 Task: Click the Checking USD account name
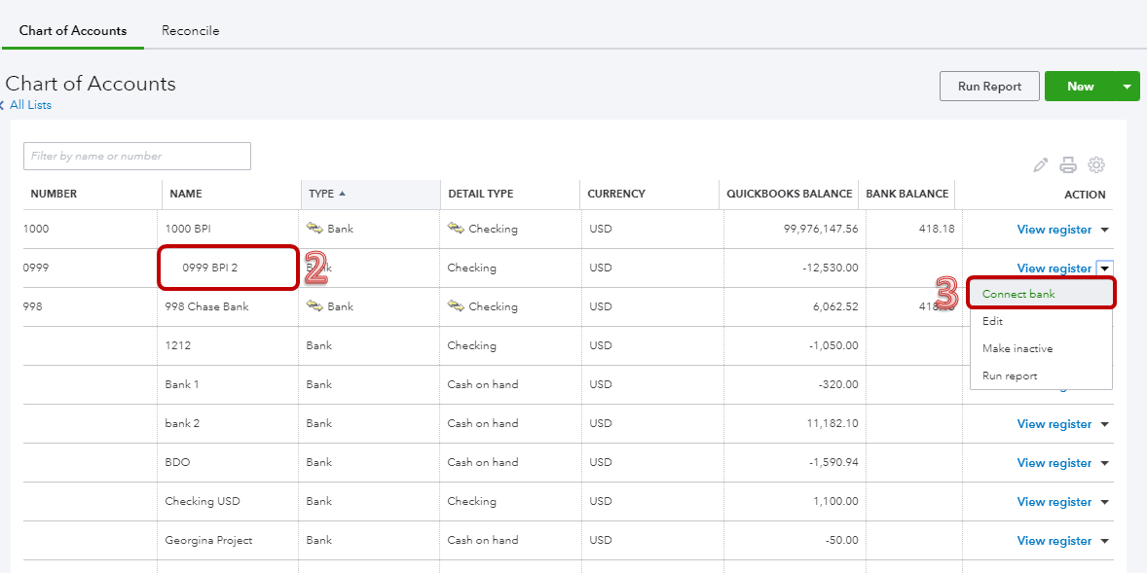point(203,501)
